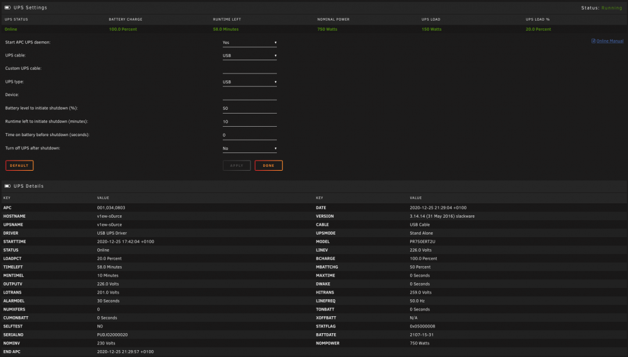The width and height of the screenshot is (628, 357).
Task: Click the 201.0 Volts LOTRANS value
Action: point(108,292)
